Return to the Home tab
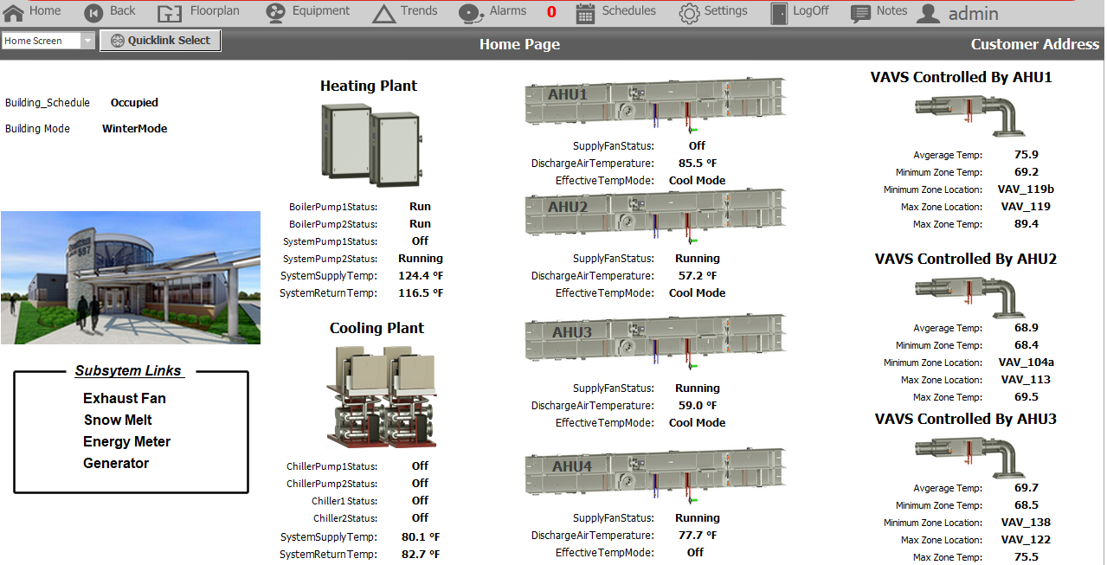 33,12
